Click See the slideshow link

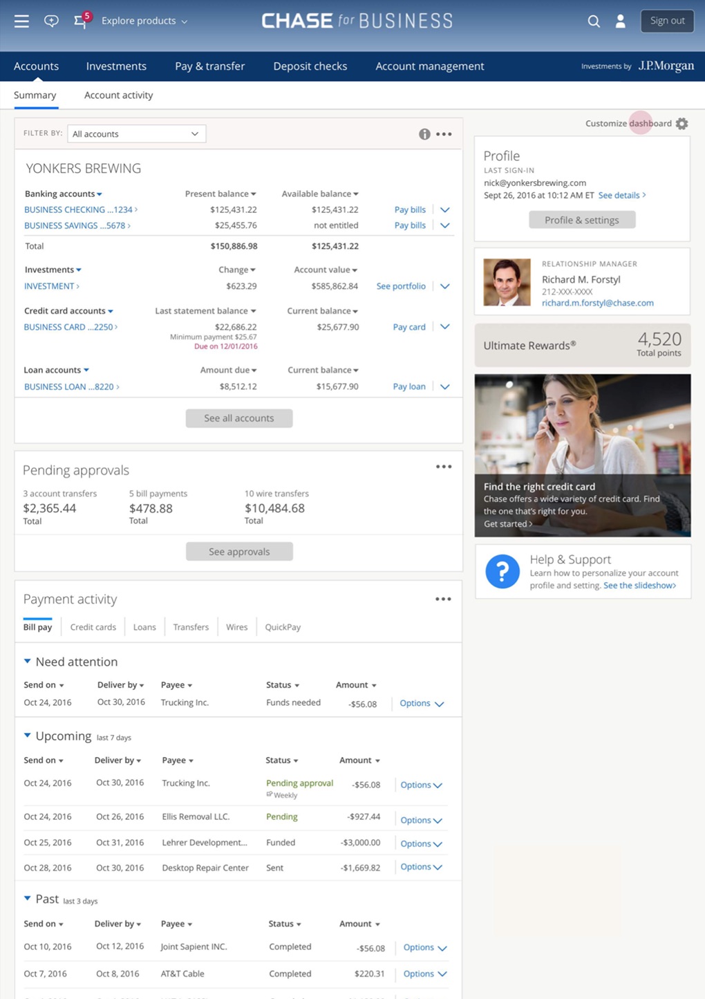[x=640, y=586]
